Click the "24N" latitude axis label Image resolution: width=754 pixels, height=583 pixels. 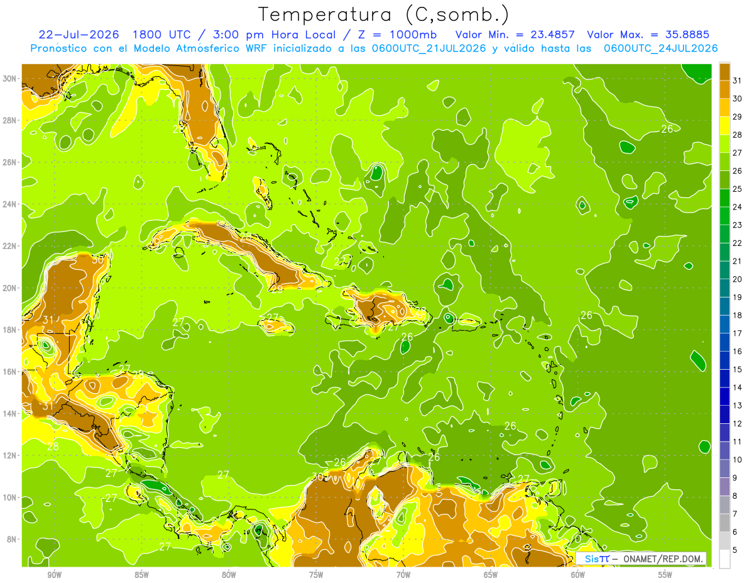pos(9,204)
